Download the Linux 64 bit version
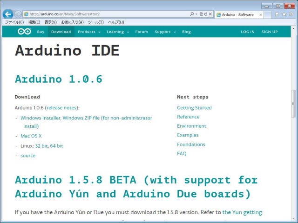 [56, 146]
